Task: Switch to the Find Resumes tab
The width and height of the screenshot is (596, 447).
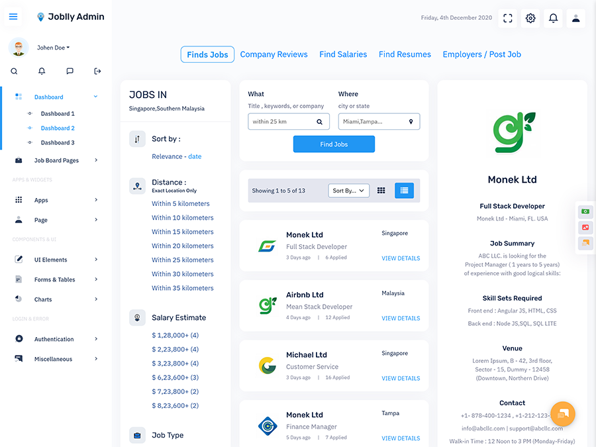Action: tap(405, 54)
